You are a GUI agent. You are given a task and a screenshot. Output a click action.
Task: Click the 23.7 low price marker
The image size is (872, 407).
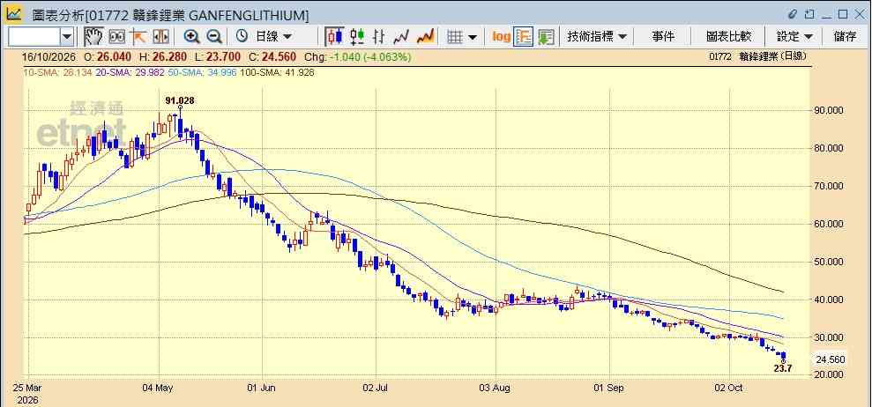pyautogui.click(x=783, y=368)
